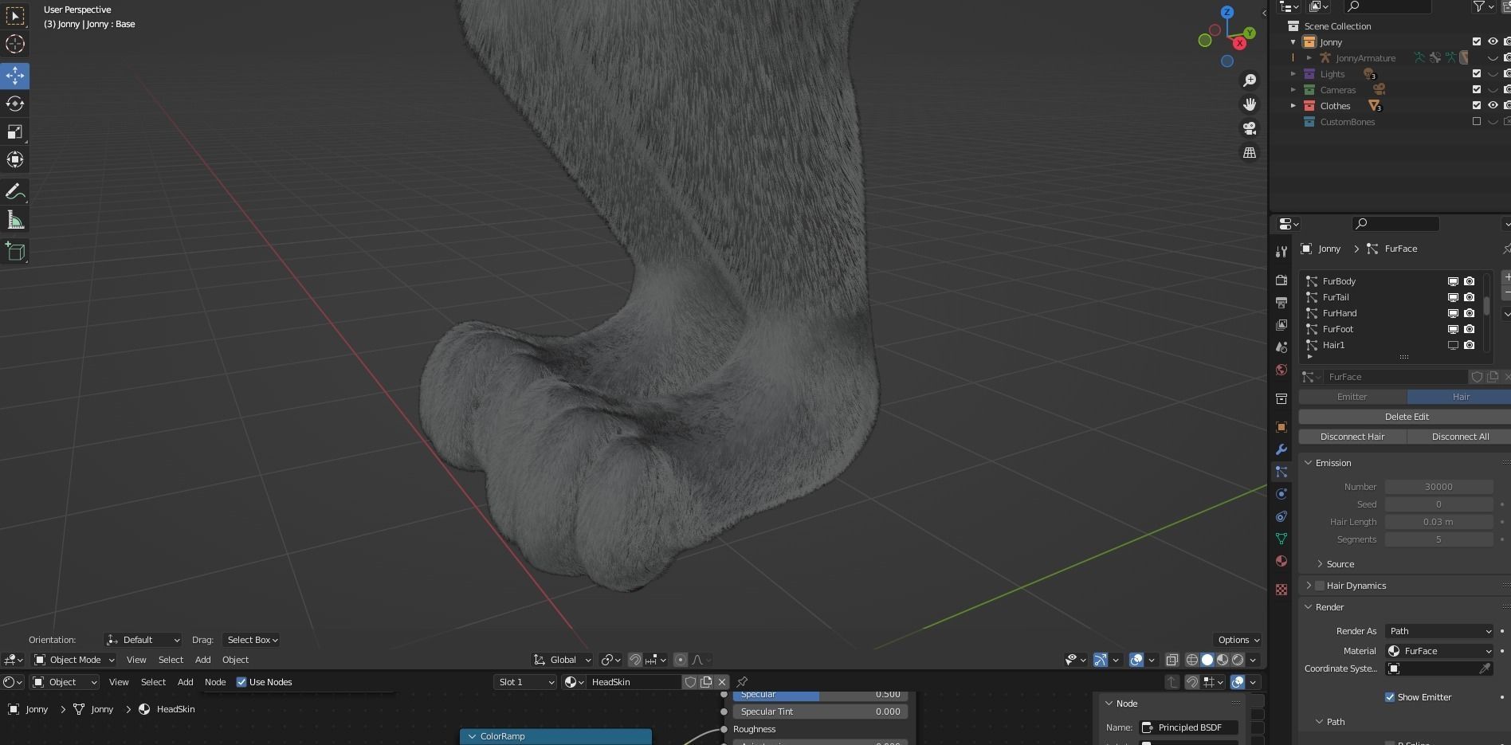Open viewport Select menu
The width and height of the screenshot is (1511, 745).
click(171, 660)
